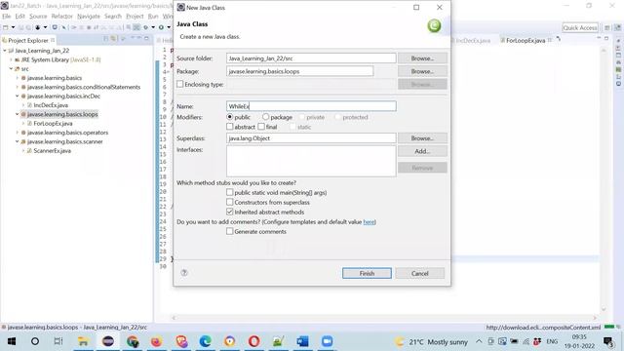
Task: Select the package modifier radio button
Action: [x=265, y=117]
